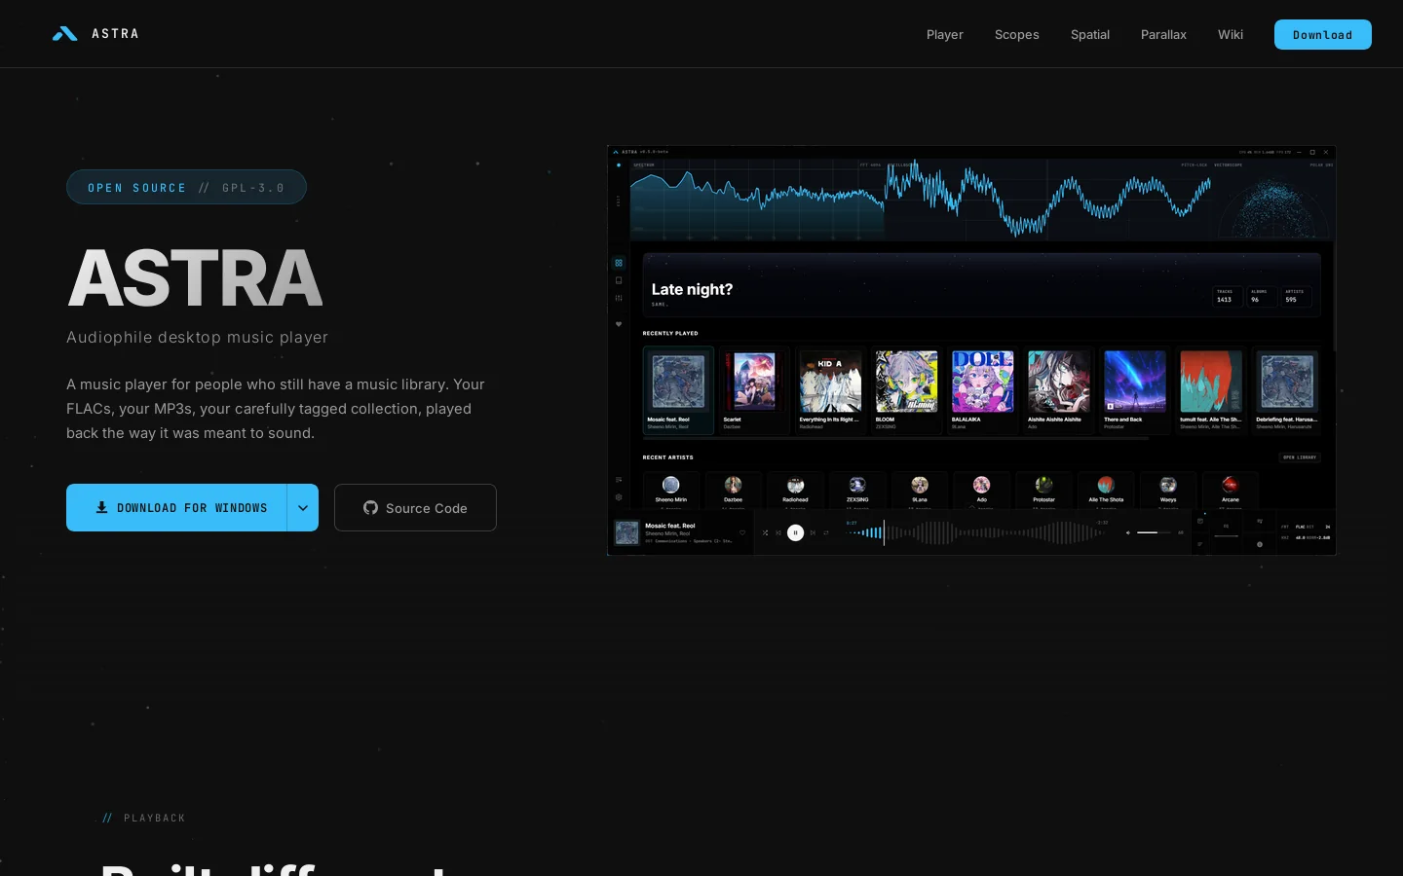Click the library book icon in preview sidebar
This screenshot has height=876, width=1403.
pyautogui.click(x=619, y=280)
